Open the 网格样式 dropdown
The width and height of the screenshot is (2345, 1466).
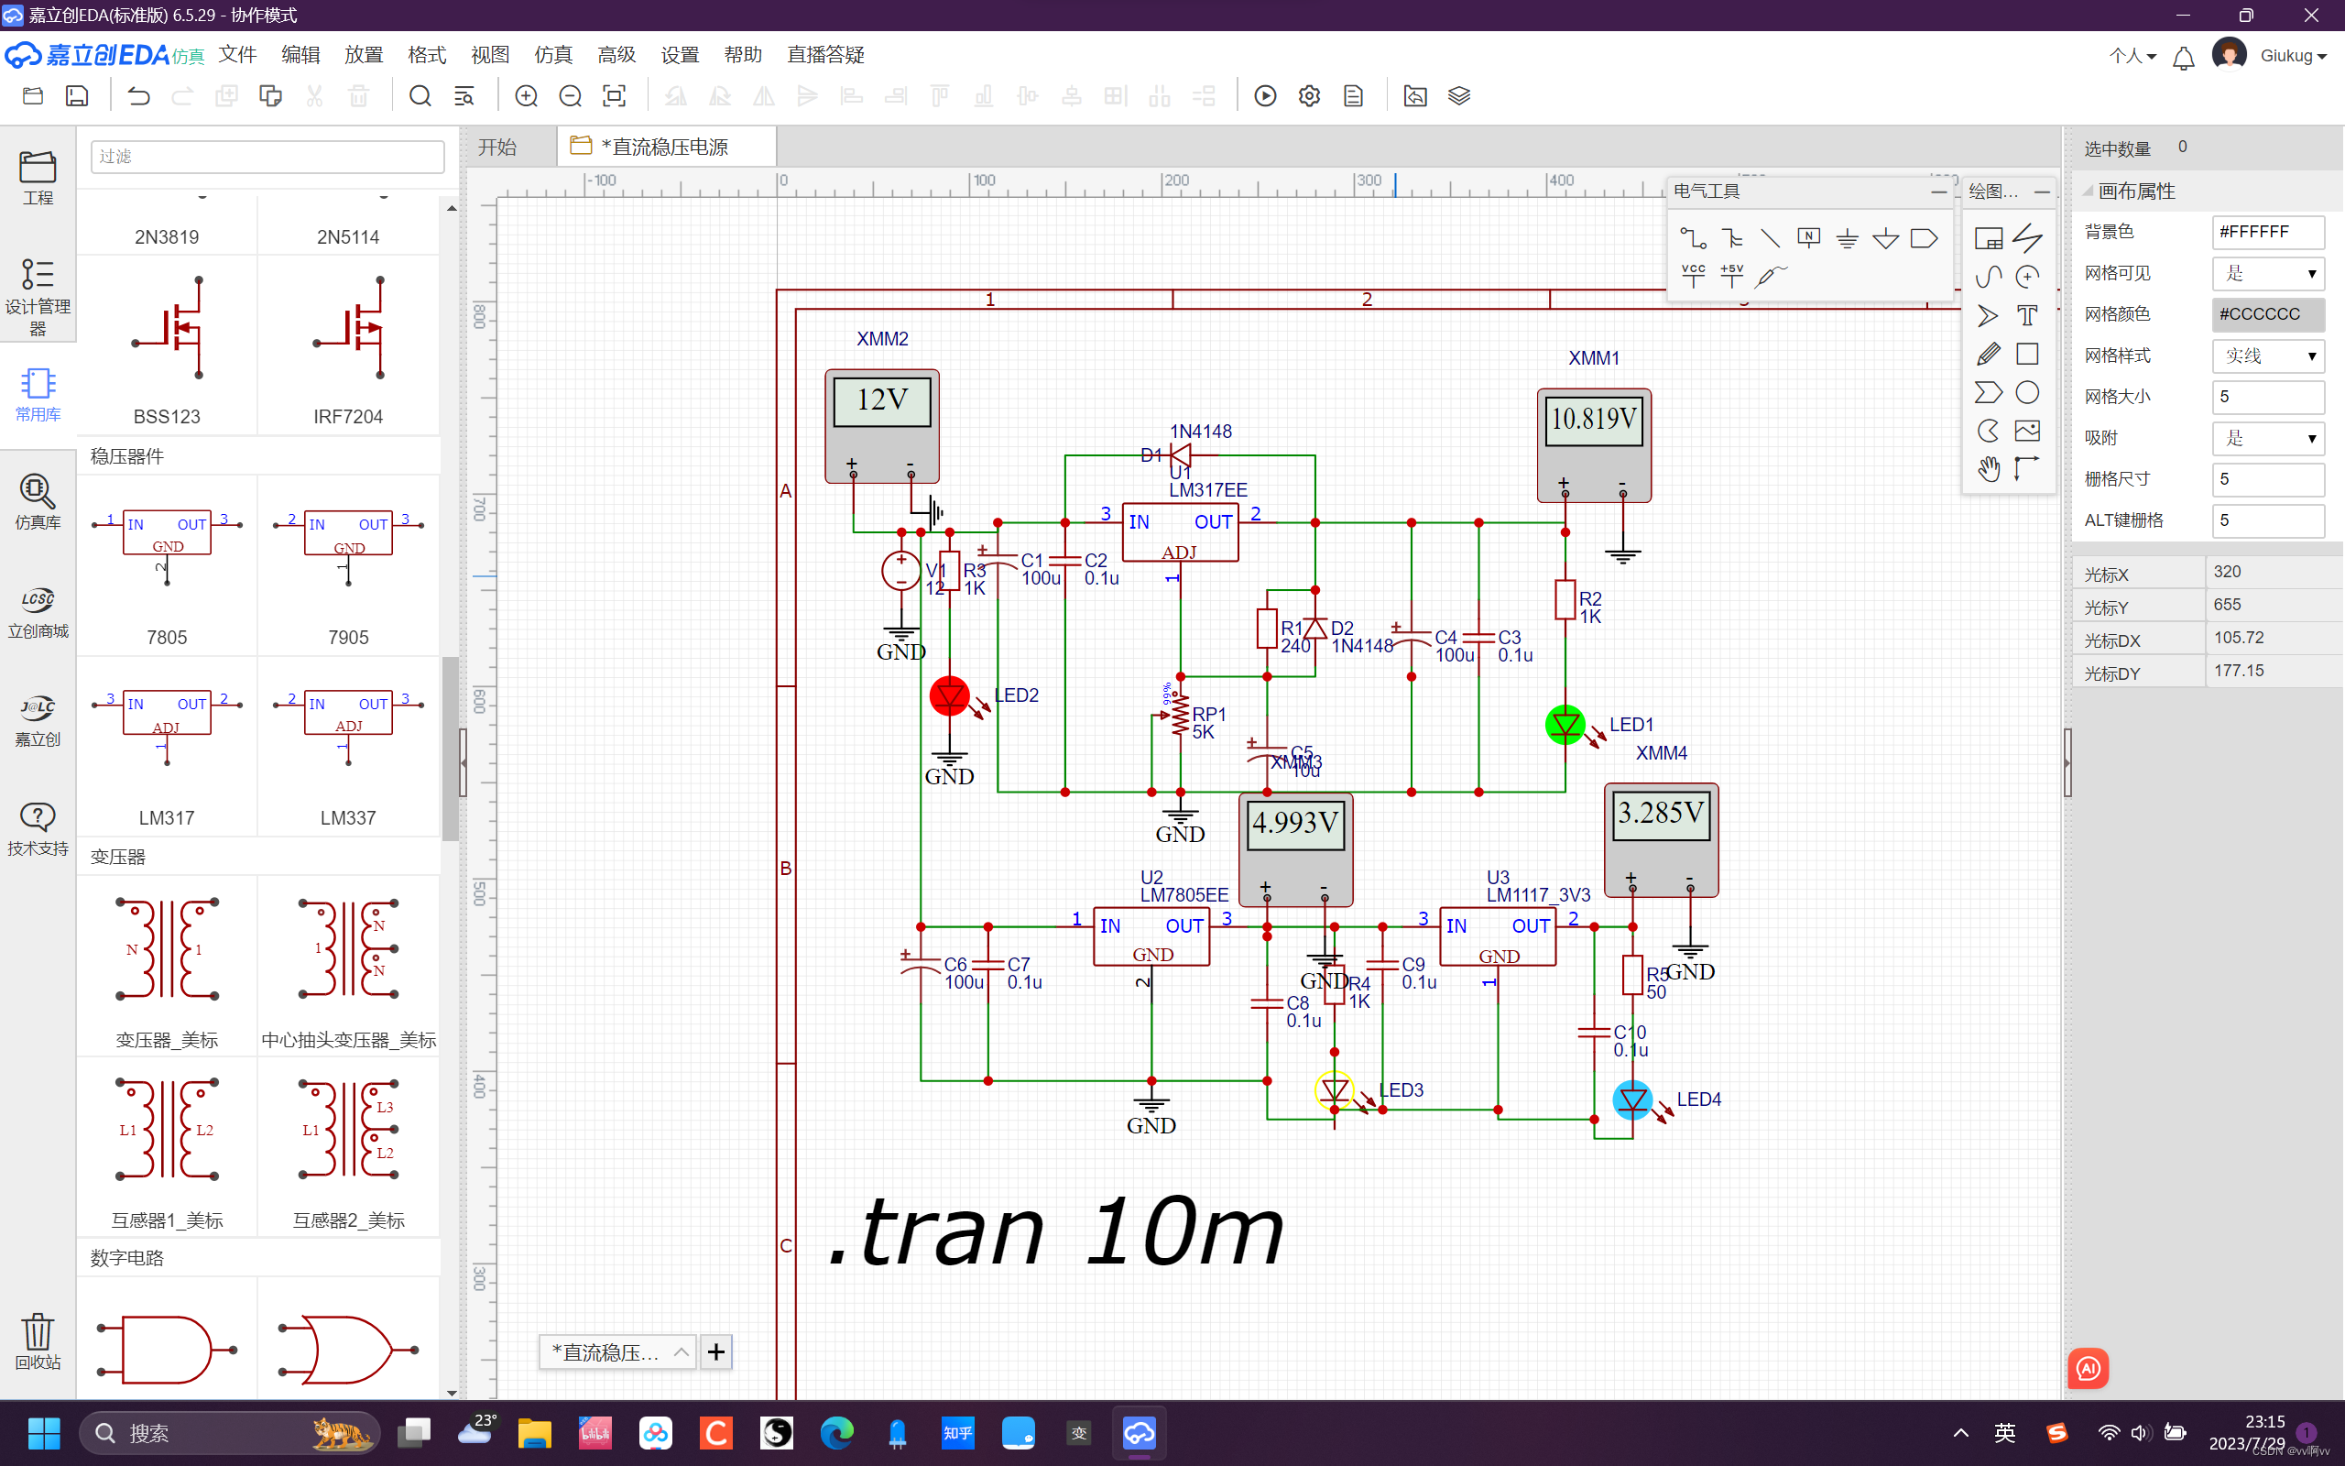[2267, 356]
